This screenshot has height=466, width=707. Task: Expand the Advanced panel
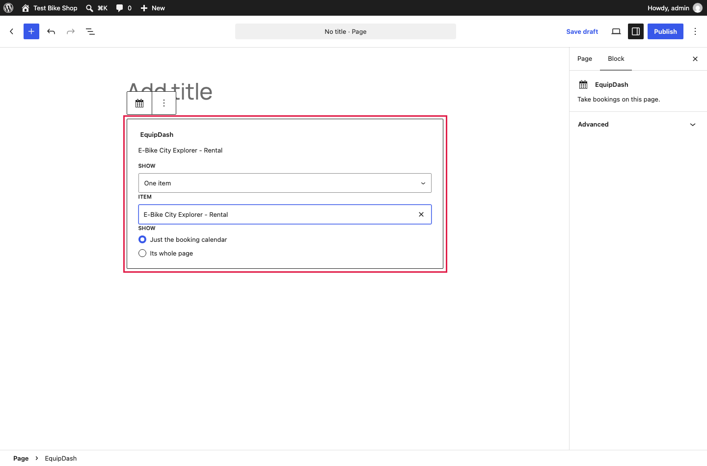(x=637, y=125)
